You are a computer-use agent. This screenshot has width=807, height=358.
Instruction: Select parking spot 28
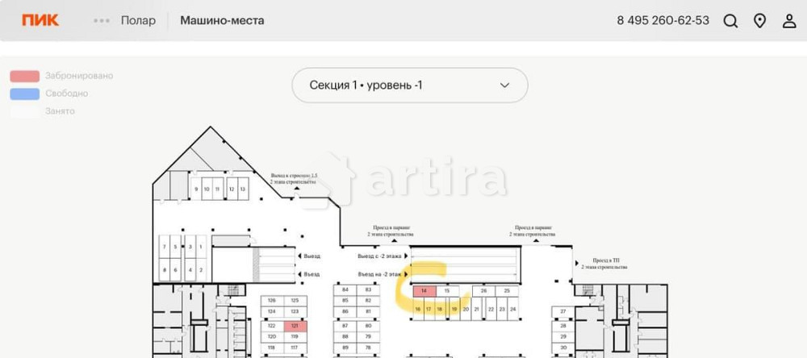563,326
